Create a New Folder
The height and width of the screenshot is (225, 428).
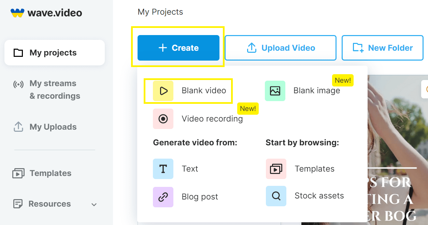pos(382,48)
